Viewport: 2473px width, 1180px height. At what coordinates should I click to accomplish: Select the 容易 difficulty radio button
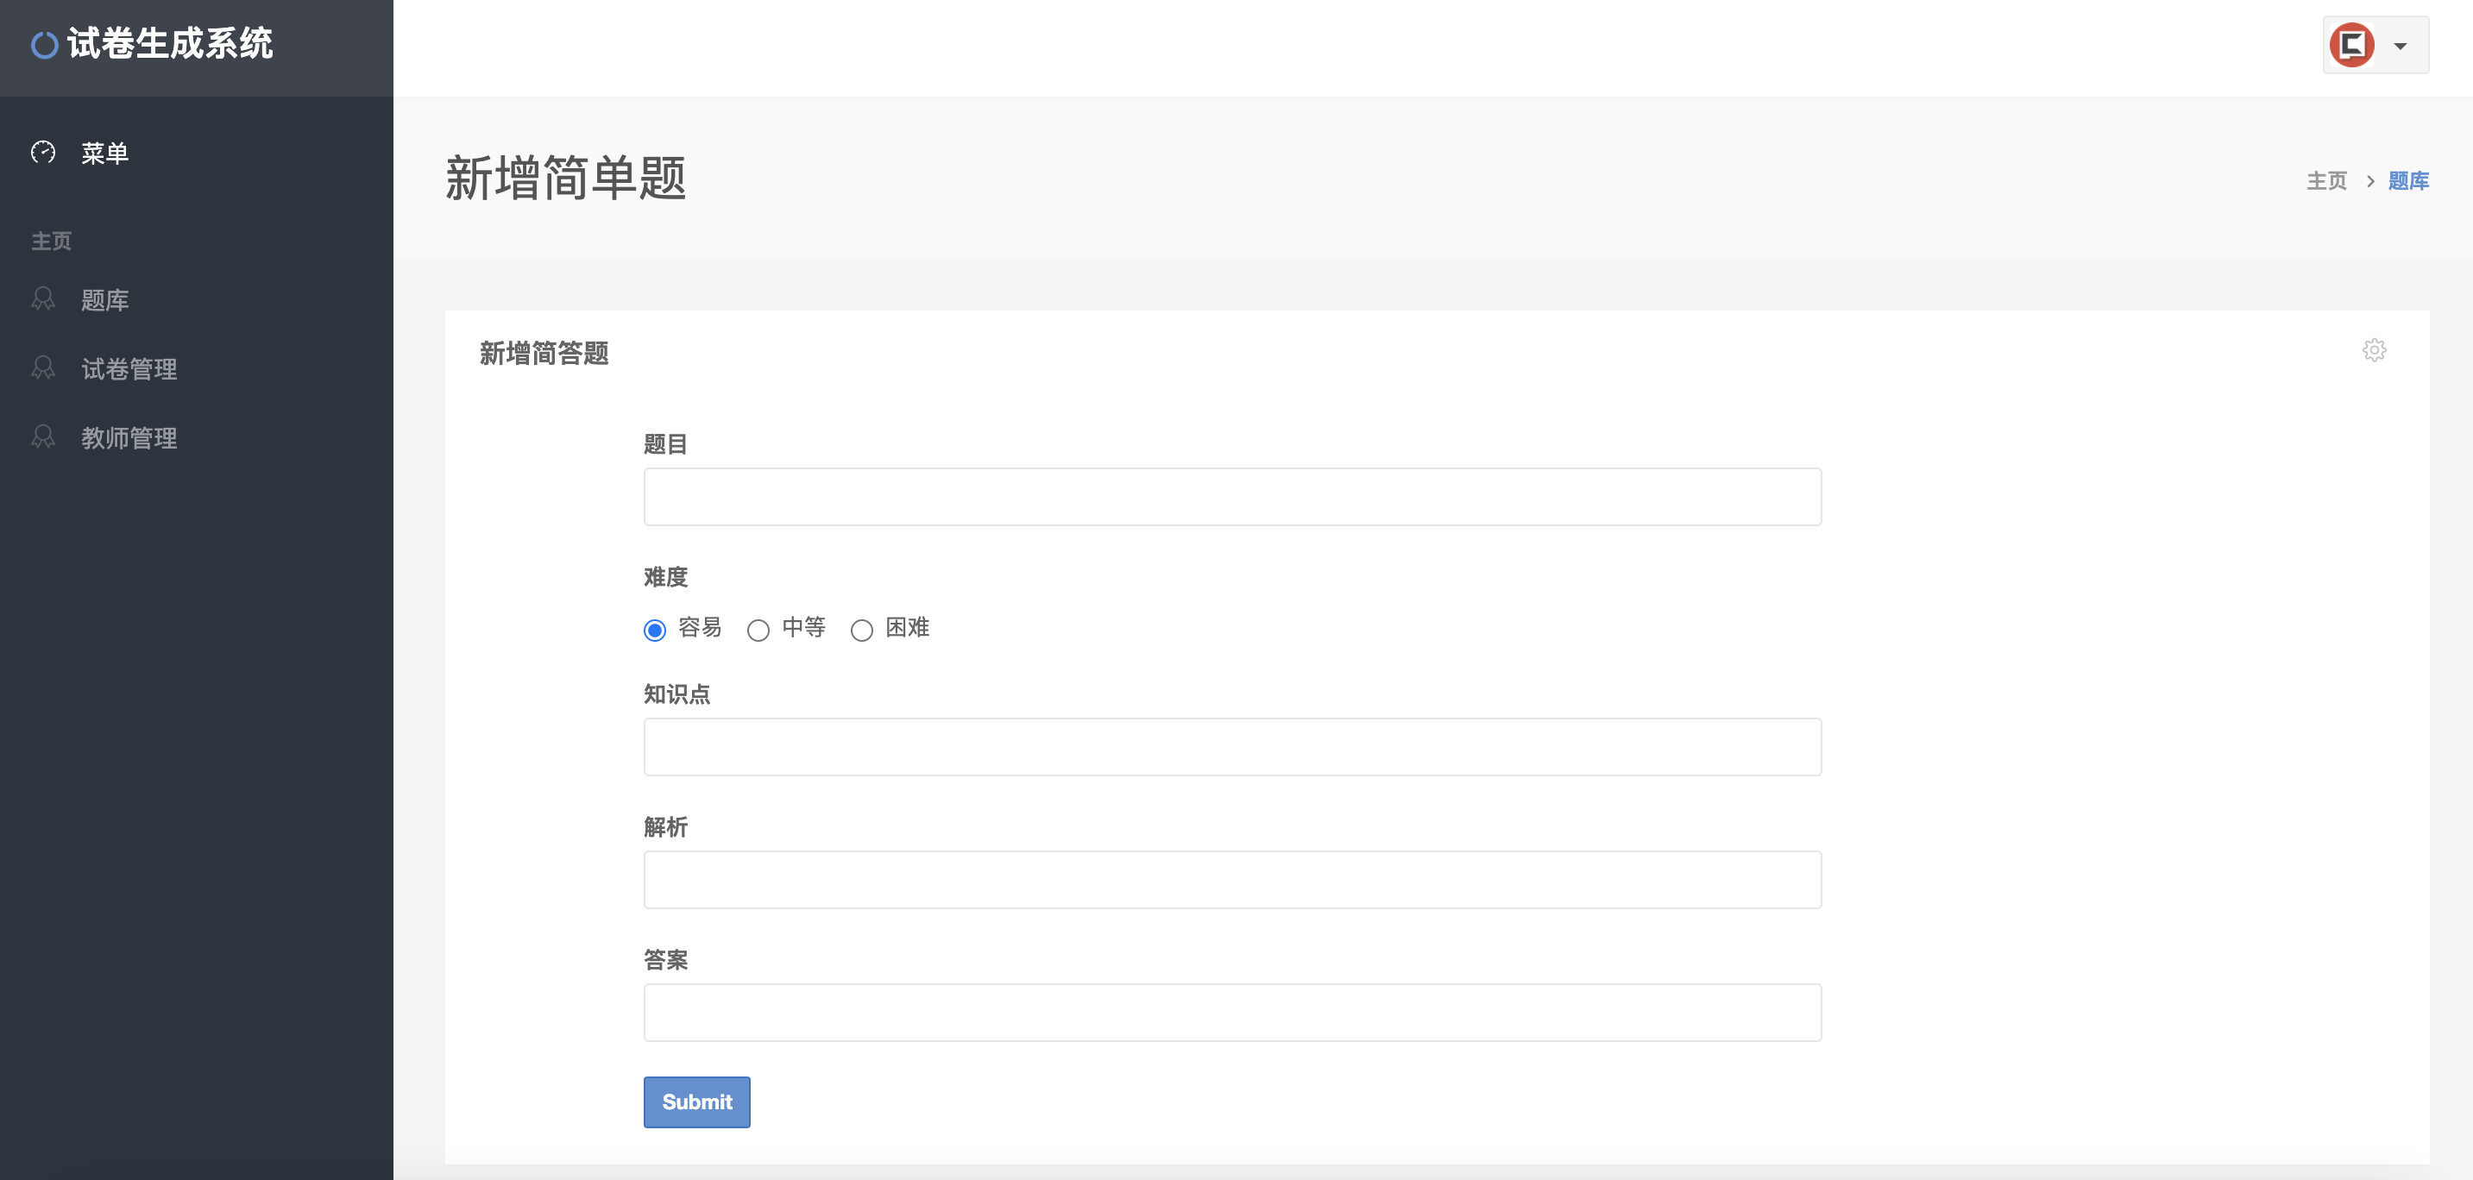click(655, 631)
